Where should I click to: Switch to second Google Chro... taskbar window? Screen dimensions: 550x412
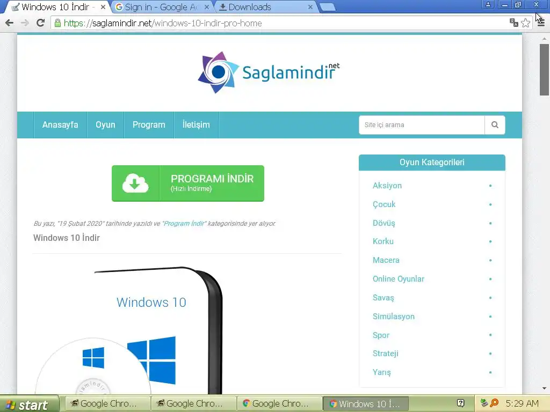(x=193, y=403)
